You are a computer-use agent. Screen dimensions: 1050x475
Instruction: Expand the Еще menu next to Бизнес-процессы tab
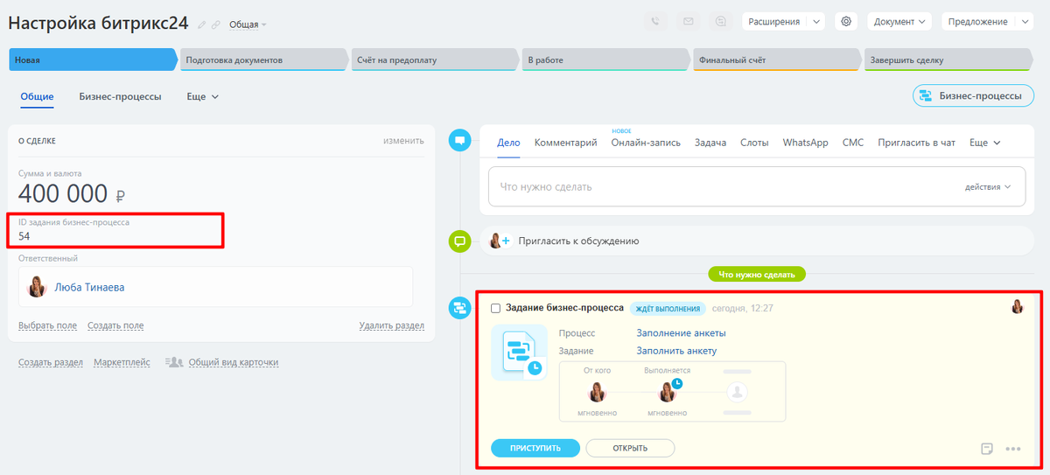[x=202, y=96]
